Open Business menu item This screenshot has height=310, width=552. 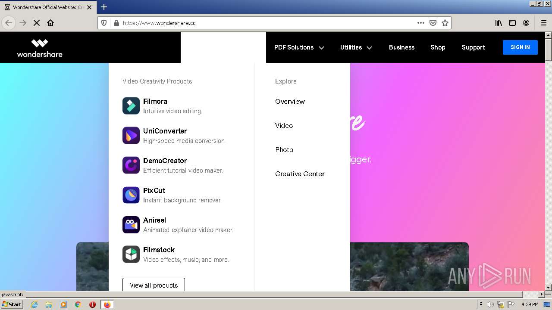pos(401,47)
